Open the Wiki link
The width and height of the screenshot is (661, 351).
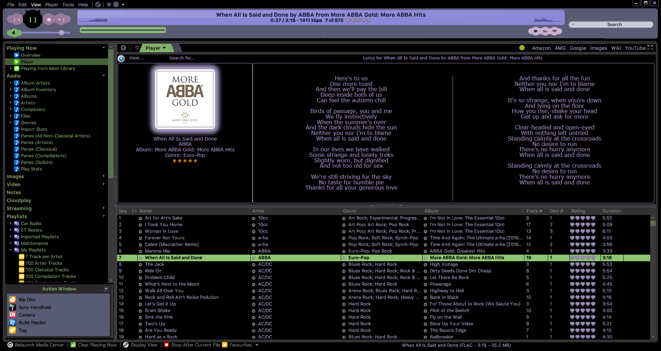click(616, 48)
